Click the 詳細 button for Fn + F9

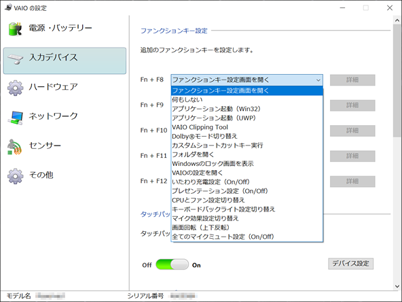point(352,105)
